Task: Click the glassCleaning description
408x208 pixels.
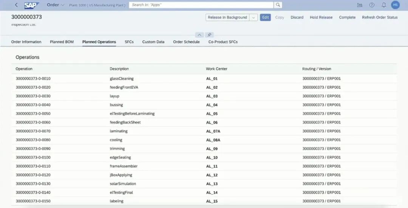Action: pyautogui.click(x=122, y=78)
